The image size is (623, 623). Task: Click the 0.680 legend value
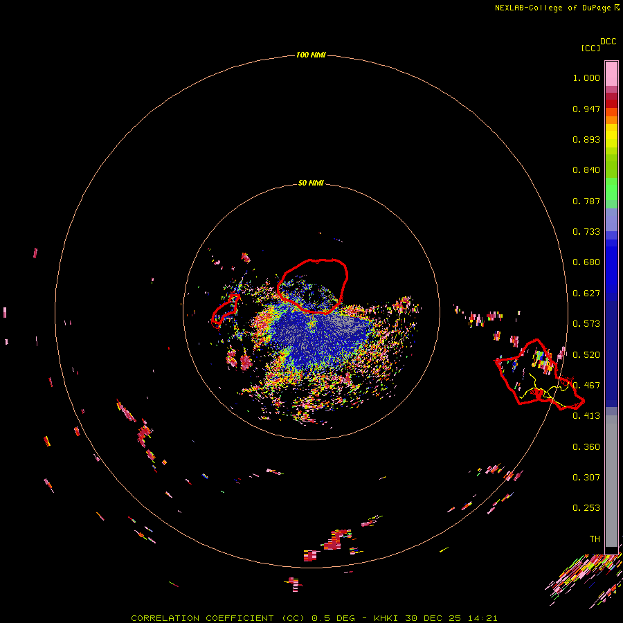pyautogui.click(x=586, y=262)
